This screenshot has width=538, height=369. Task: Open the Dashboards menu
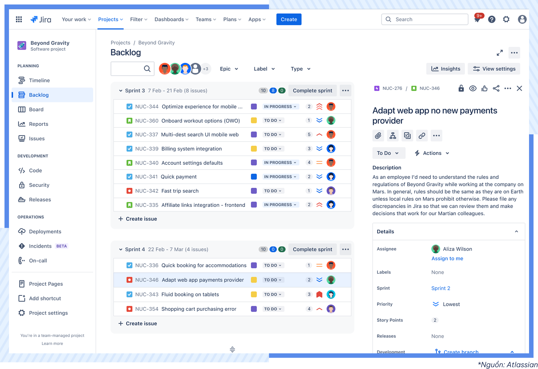tap(172, 19)
